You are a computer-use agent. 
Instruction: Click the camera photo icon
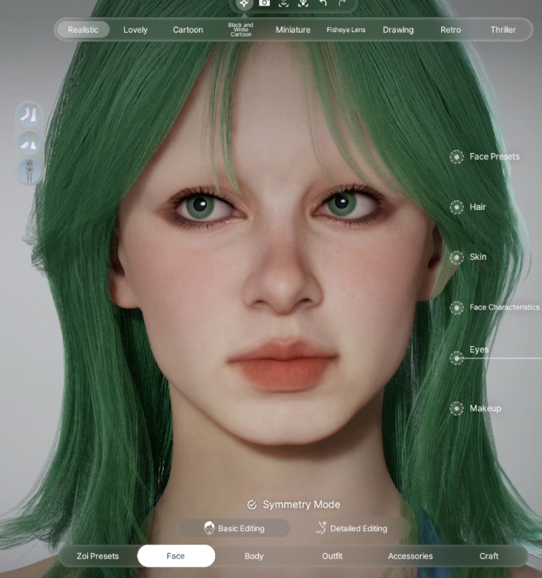pos(264,4)
